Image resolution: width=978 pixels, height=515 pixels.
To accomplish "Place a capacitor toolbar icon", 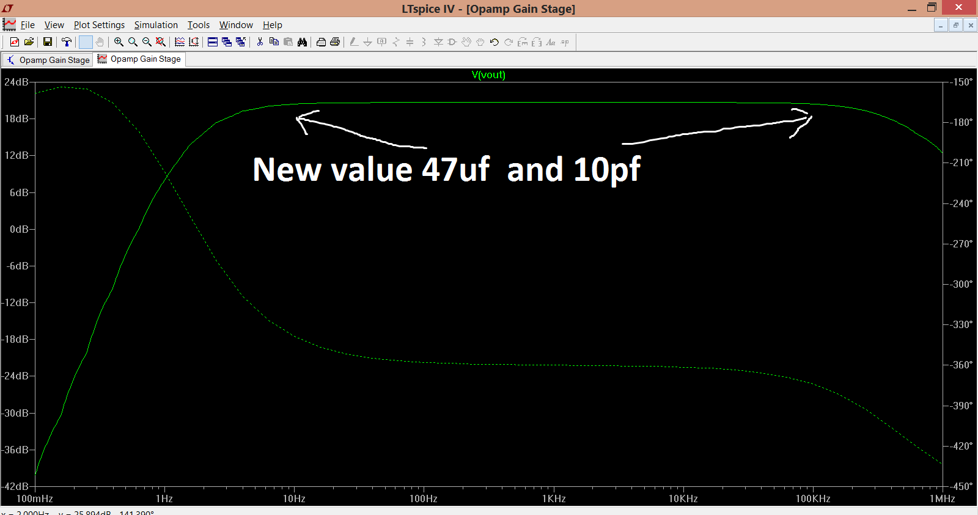I will coord(410,42).
